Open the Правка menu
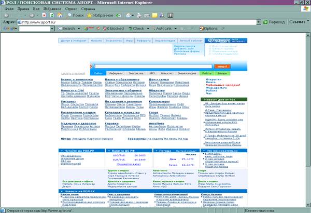The image size is (311, 213). 23,9
